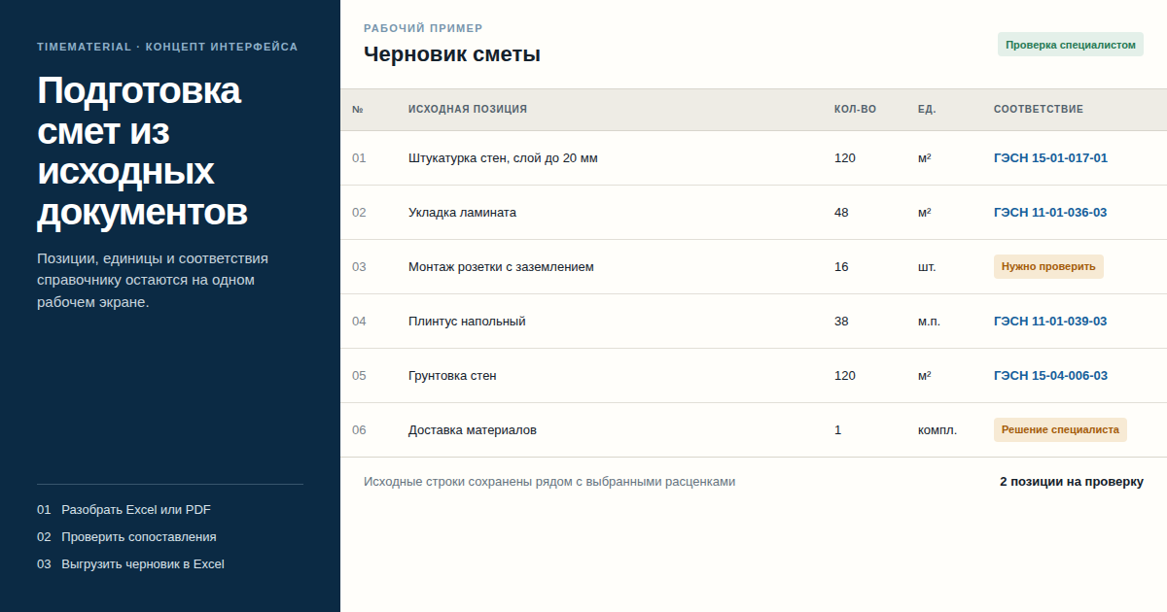This screenshot has height=612, width=1167.
Task: Click the 'Ед.' column header
Action: (x=927, y=109)
